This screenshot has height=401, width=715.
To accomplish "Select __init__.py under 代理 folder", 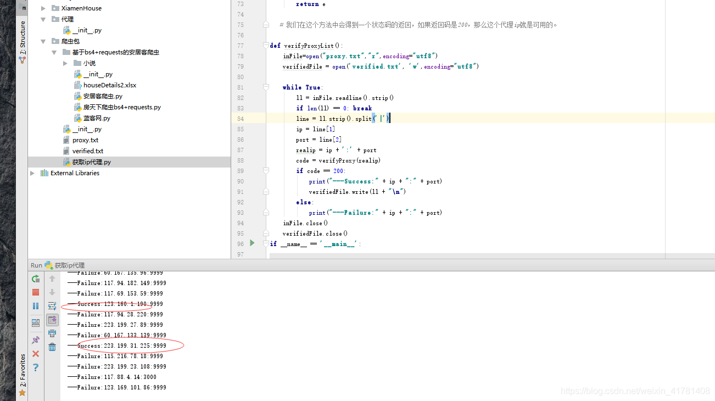I will pyautogui.click(x=87, y=30).
